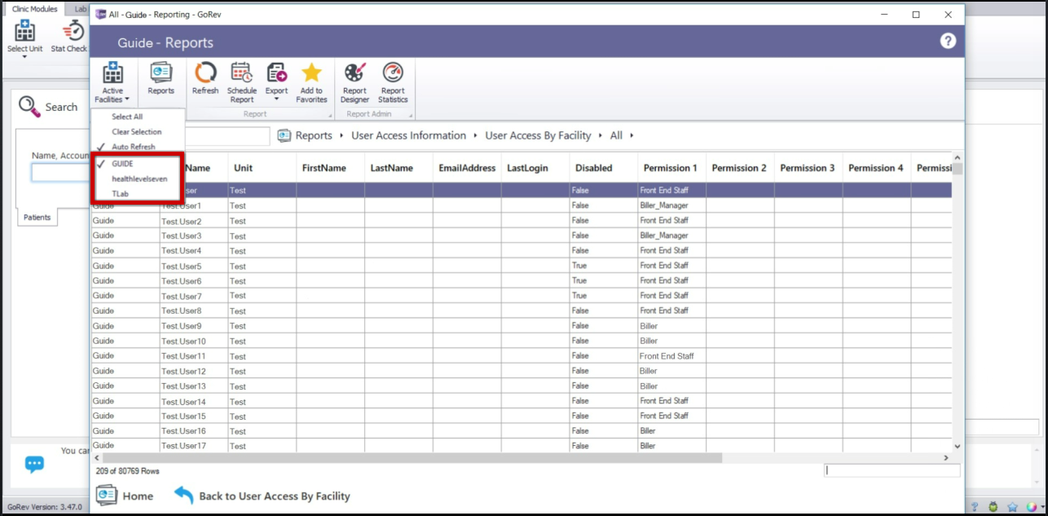Select the healthlevelseven facility
The width and height of the screenshot is (1048, 516).
pos(139,179)
